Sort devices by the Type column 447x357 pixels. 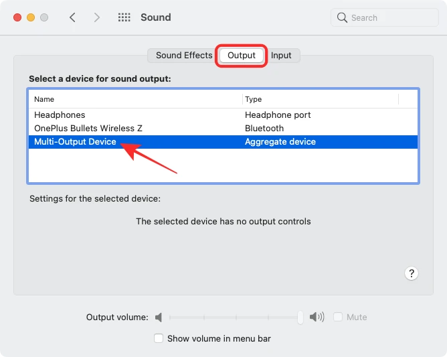[320, 99]
